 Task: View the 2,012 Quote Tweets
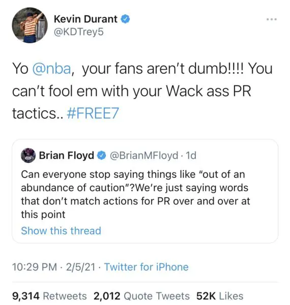coord(141,296)
